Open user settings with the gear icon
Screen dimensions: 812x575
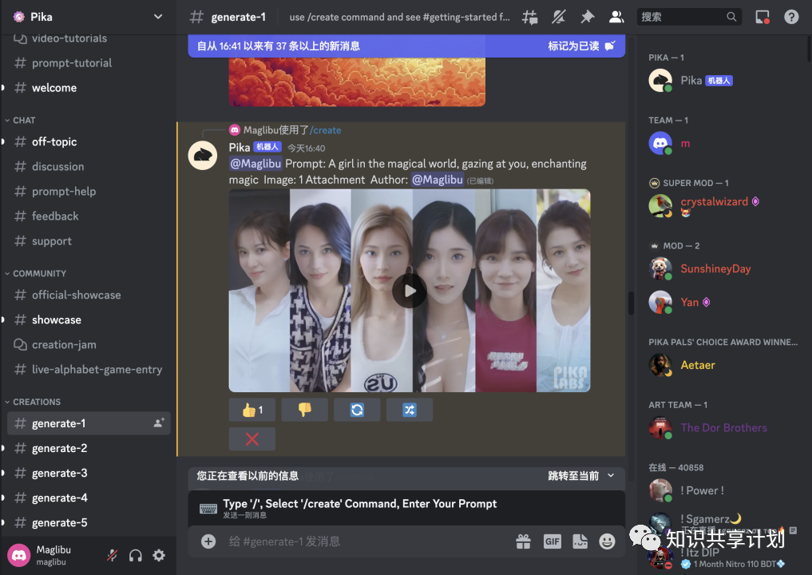[x=158, y=554]
